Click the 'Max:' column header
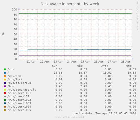The width and height of the screenshot is (140, 120). [129, 66]
